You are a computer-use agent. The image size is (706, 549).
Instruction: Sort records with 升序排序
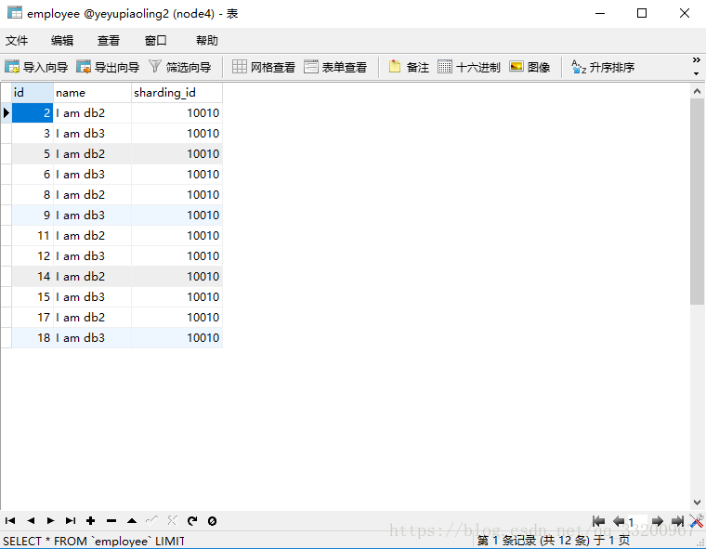pos(603,67)
